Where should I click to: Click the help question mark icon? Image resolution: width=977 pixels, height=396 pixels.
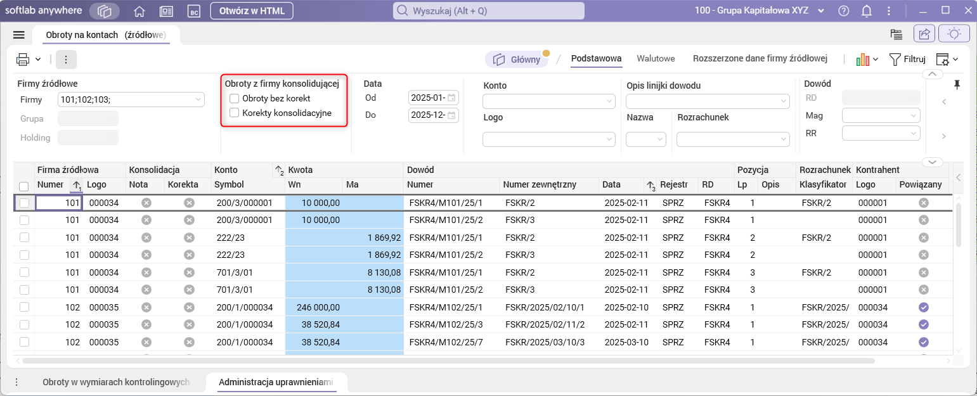(843, 11)
